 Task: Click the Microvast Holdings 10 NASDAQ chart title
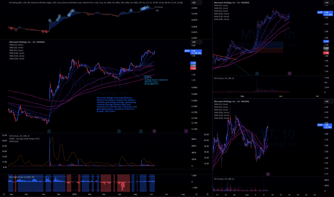click(232, 101)
